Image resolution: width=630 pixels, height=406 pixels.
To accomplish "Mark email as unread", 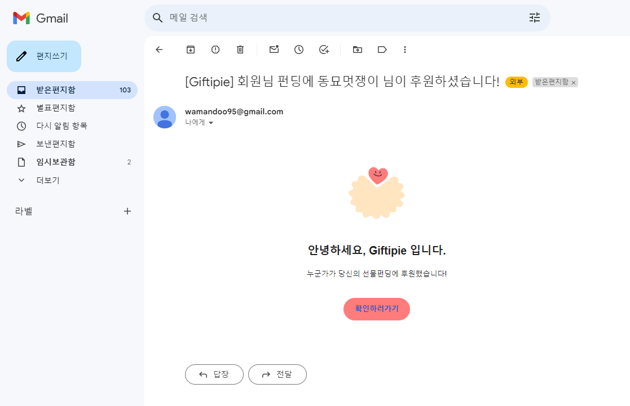I will pos(274,50).
